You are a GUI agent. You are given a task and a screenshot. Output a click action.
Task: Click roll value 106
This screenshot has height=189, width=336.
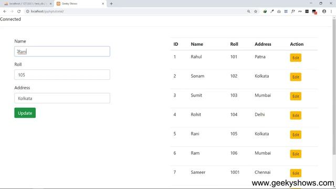click(234, 153)
